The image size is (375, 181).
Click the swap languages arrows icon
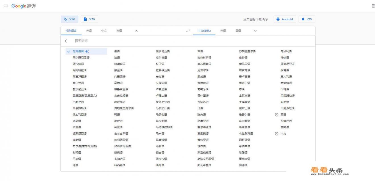(x=188, y=31)
